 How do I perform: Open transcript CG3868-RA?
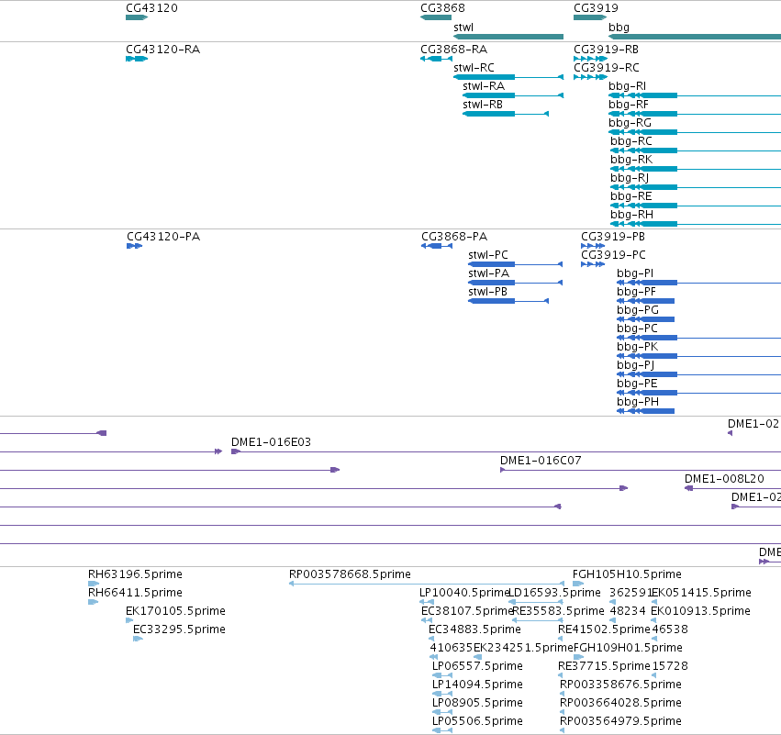point(453,50)
